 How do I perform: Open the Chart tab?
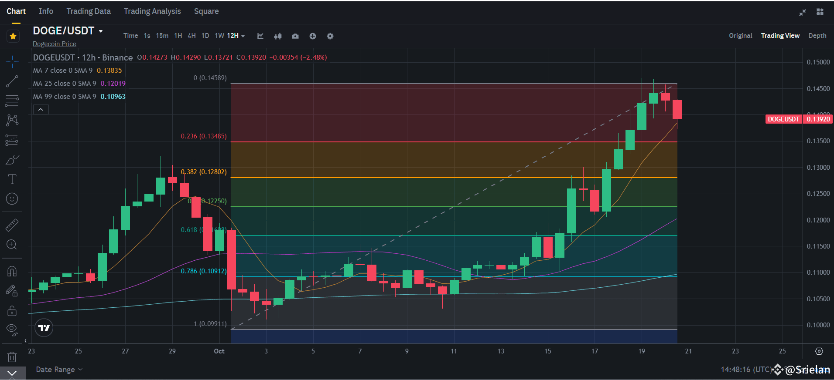[x=16, y=11]
